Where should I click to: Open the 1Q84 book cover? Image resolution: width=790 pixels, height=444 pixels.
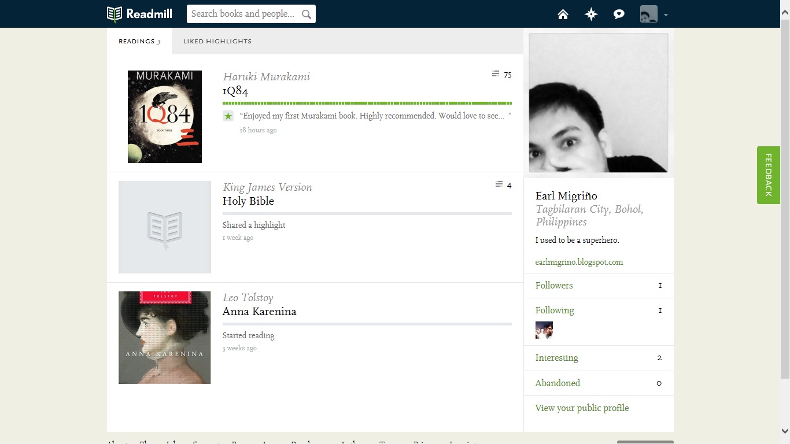pyautogui.click(x=165, y=117)
